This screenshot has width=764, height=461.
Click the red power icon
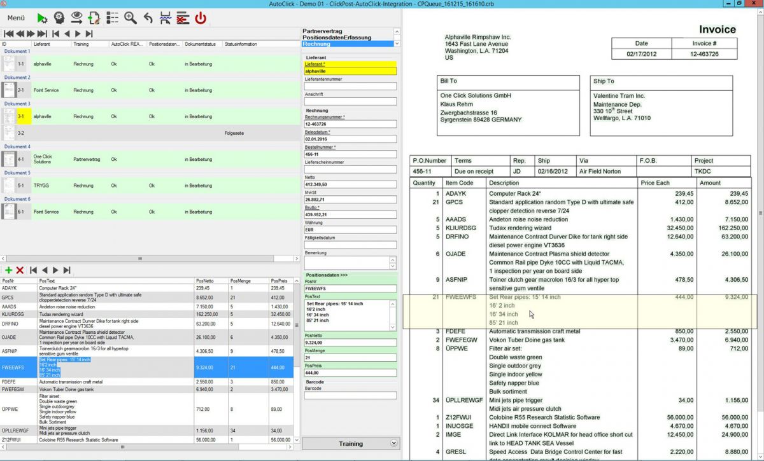coord(201,18)
